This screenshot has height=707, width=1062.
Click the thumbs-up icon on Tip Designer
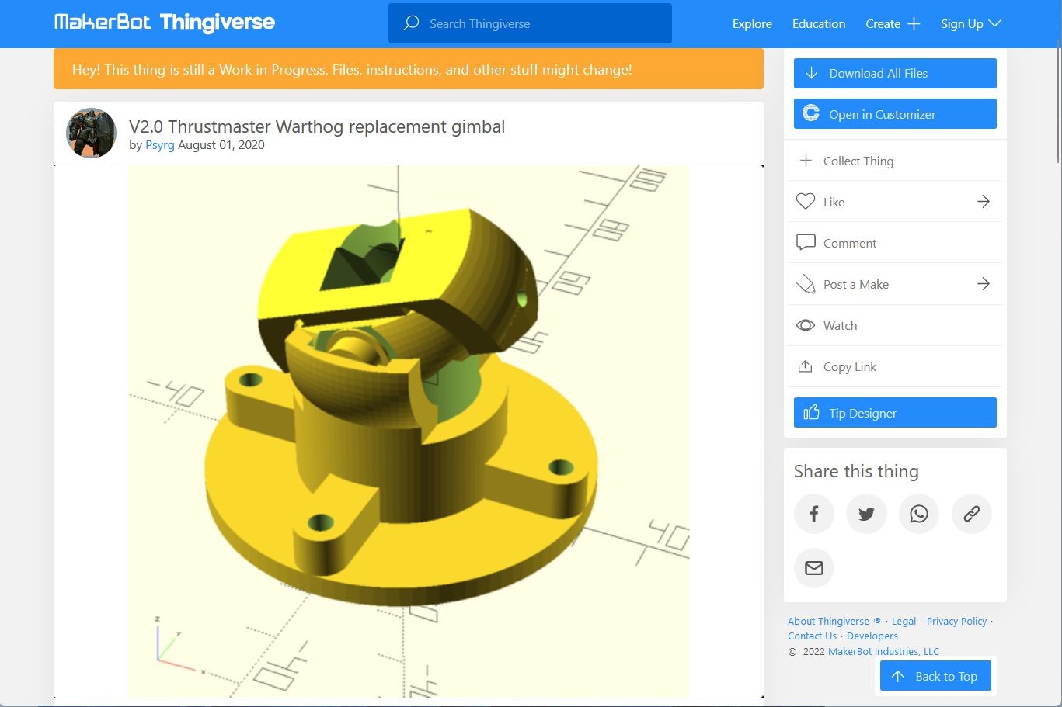811,412
